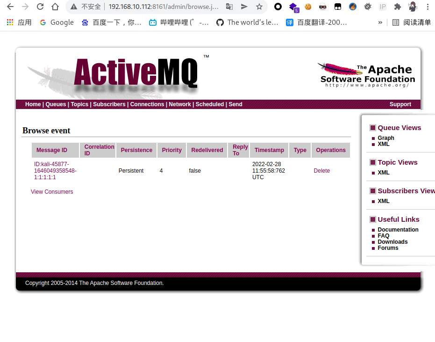Open the Send menu item
This screenshot has height=342, width=435.
pyautogui.click(x=235, y=104)
